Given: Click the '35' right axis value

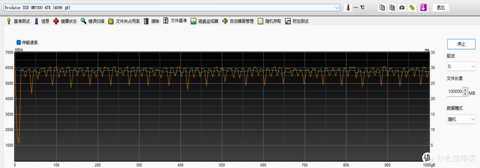Looking at the screenshot, I should click(433, 53).
